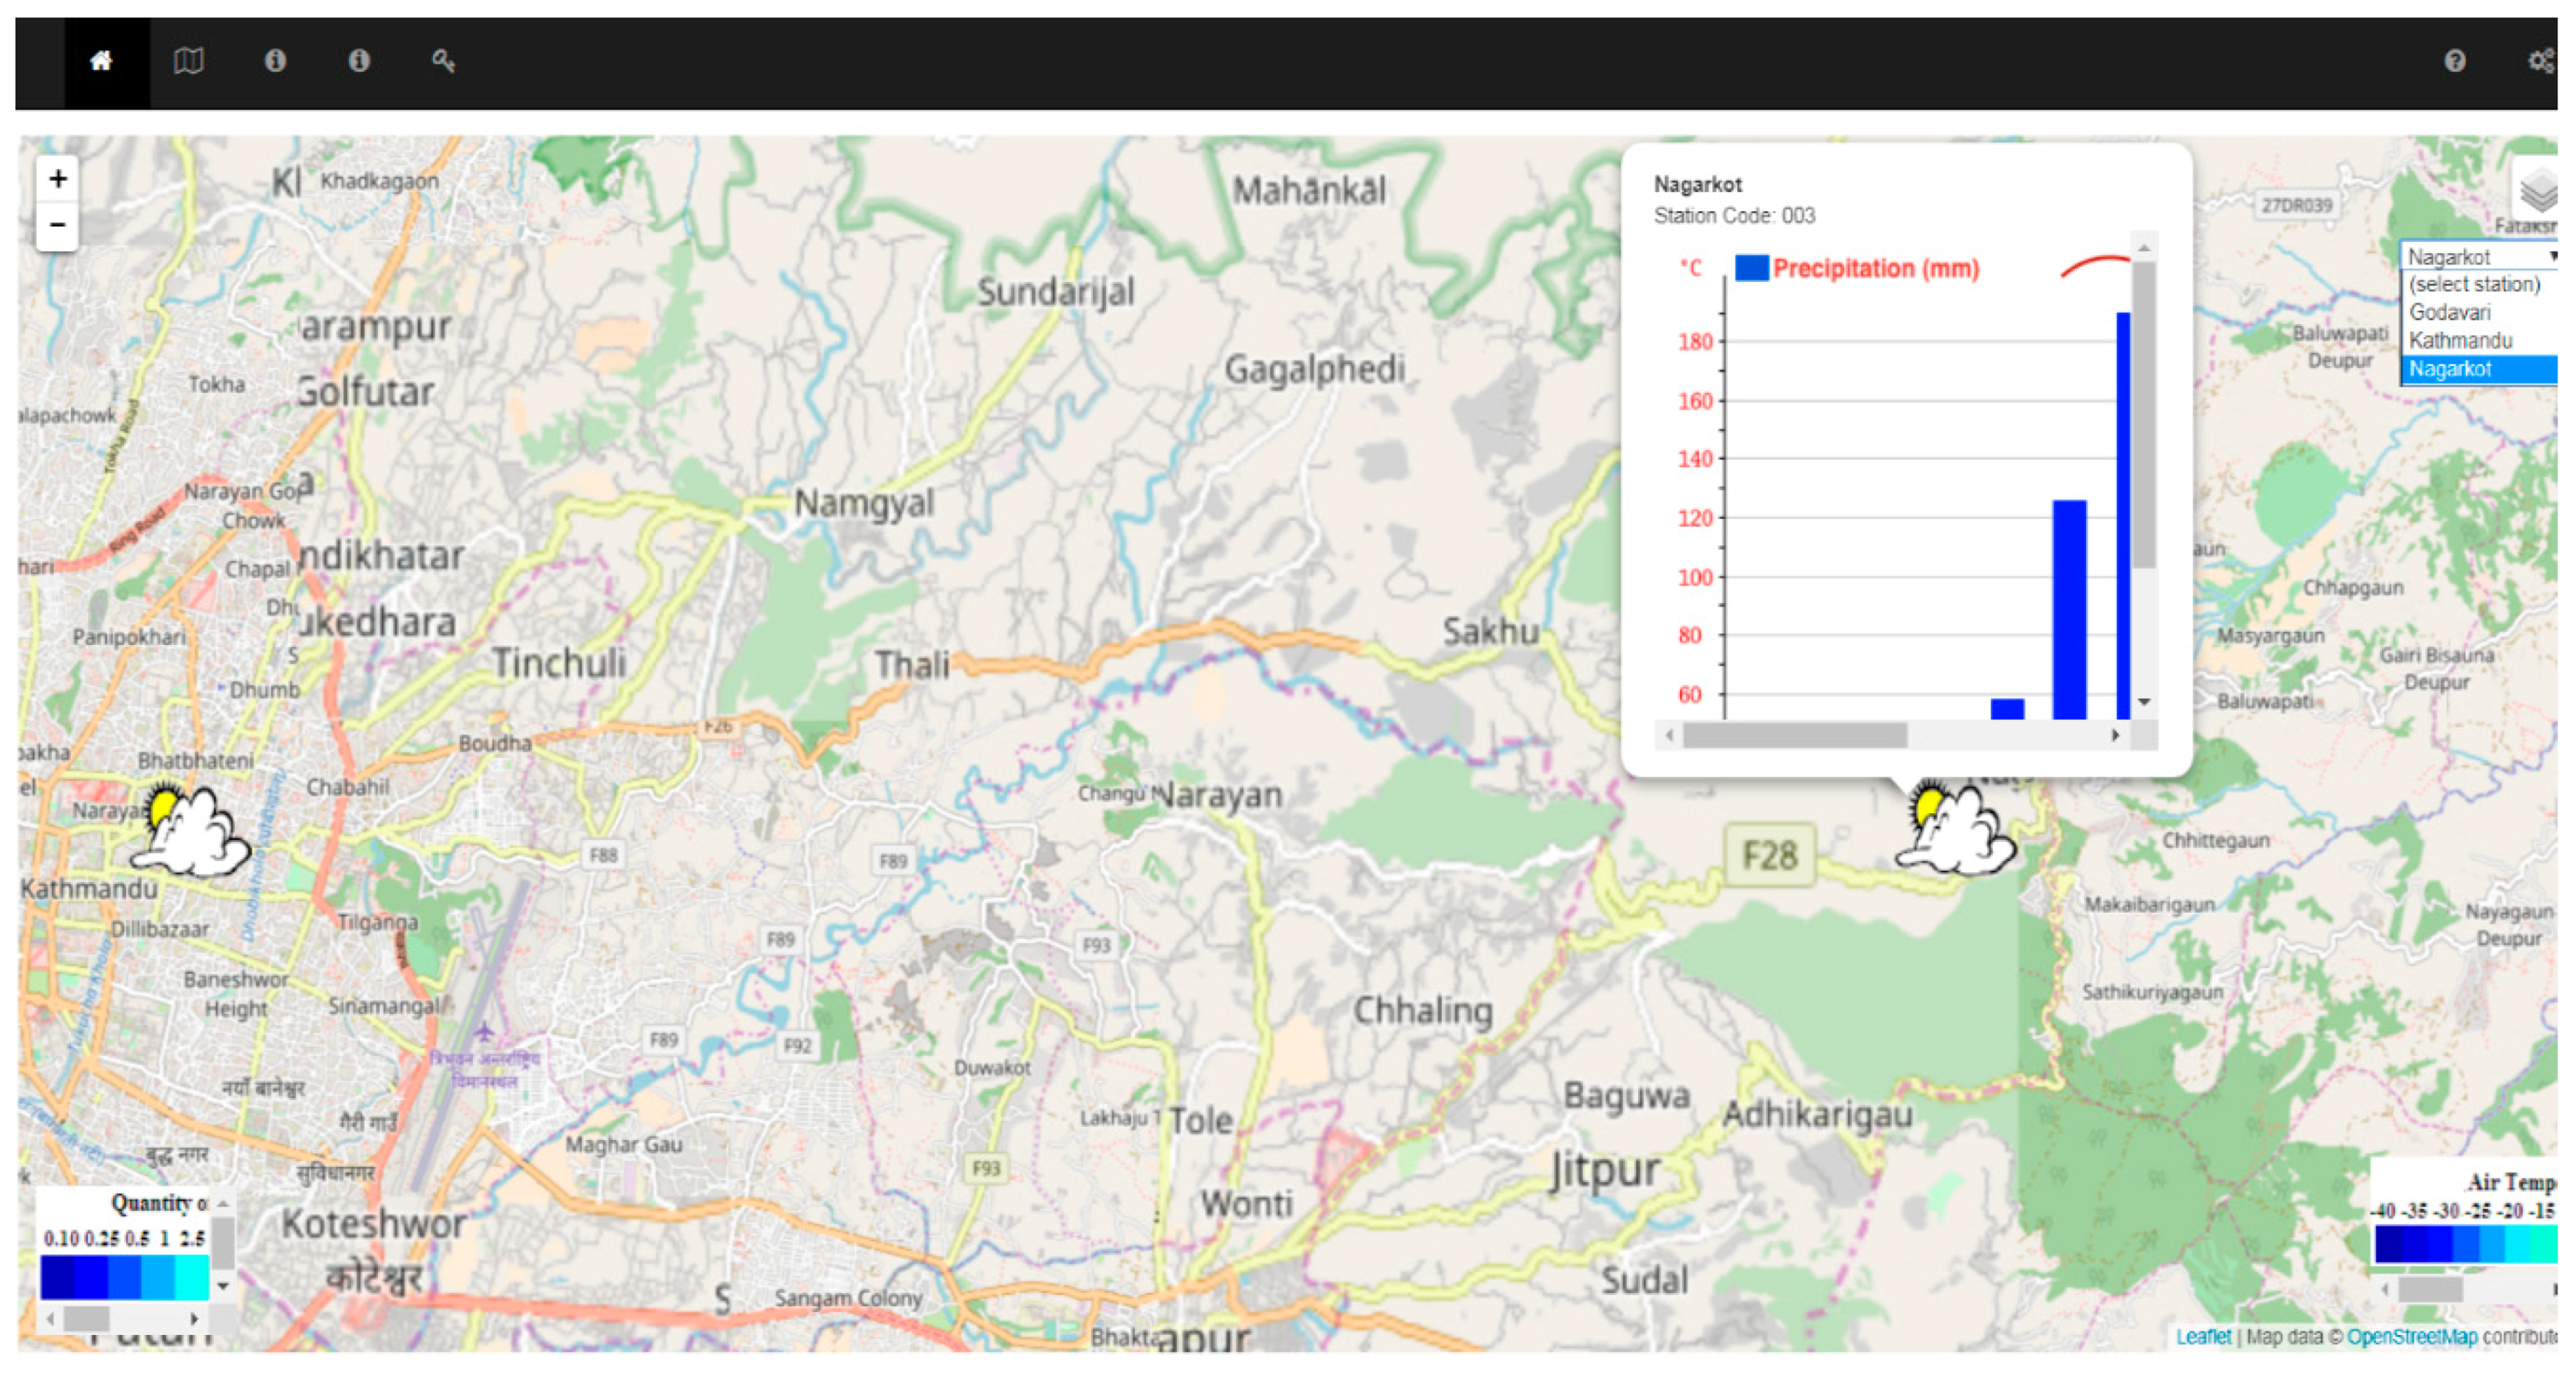Screen dimensions: 2576x1377
Task: Click the first info circle icon
Action: (275, 62)
